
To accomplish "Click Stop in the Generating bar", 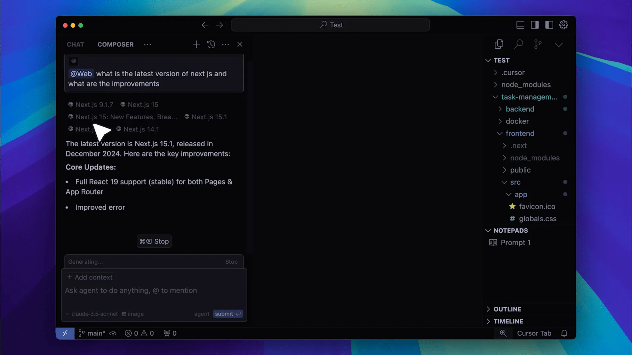I will pos(231,262).
